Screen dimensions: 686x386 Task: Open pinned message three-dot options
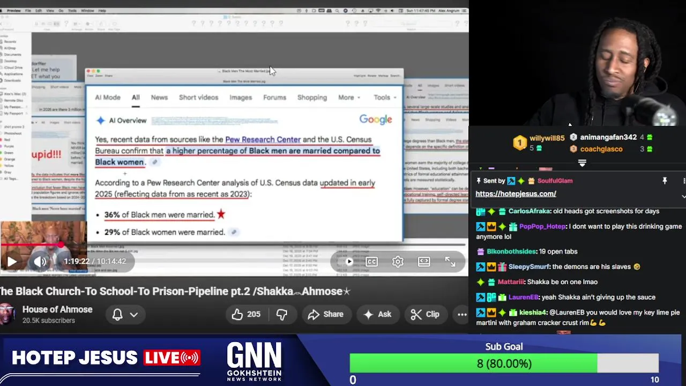click(684, 181)
